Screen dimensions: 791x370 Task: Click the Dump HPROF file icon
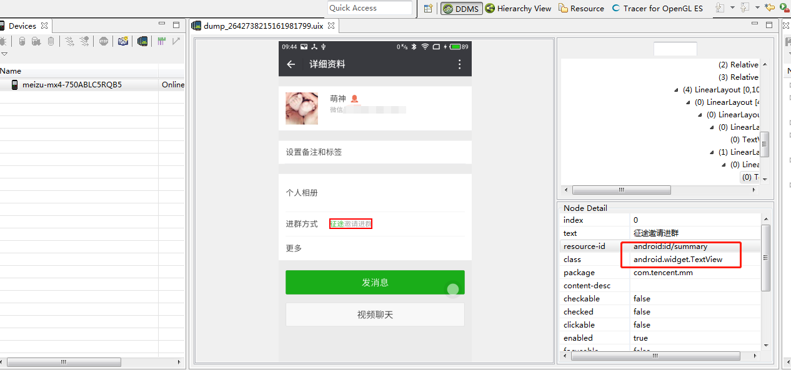point(36,41)
